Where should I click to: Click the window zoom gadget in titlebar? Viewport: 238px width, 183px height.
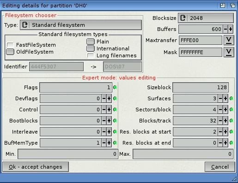(x=223, y=6)
